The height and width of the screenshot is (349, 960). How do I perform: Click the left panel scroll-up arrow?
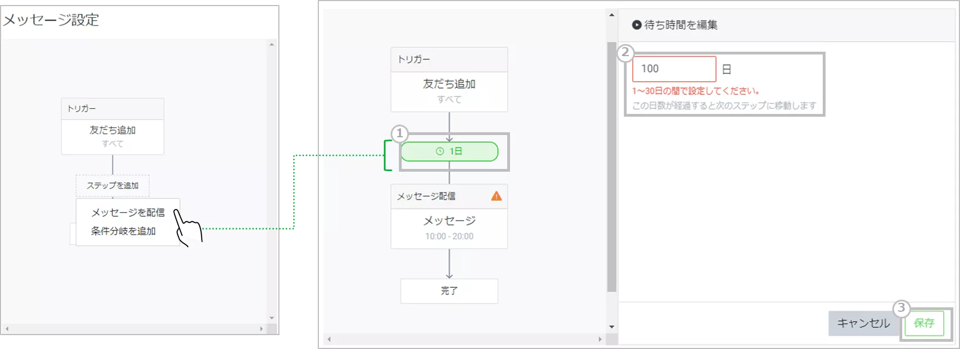coord(272,44)
